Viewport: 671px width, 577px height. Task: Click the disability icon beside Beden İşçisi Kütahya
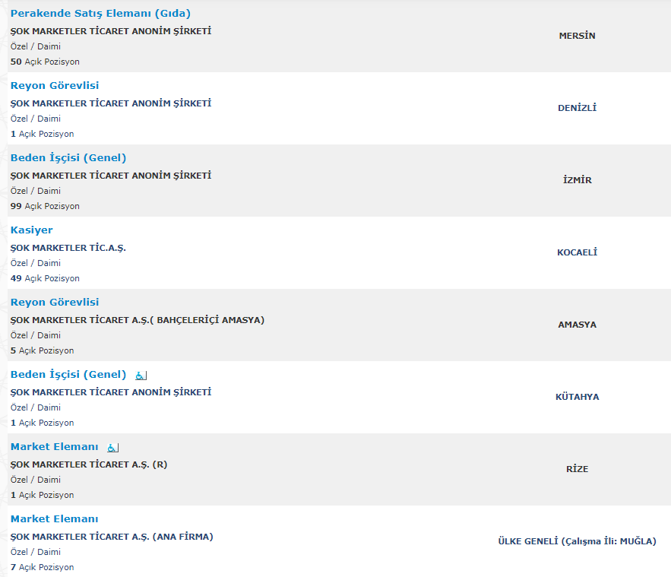(141, 376)
